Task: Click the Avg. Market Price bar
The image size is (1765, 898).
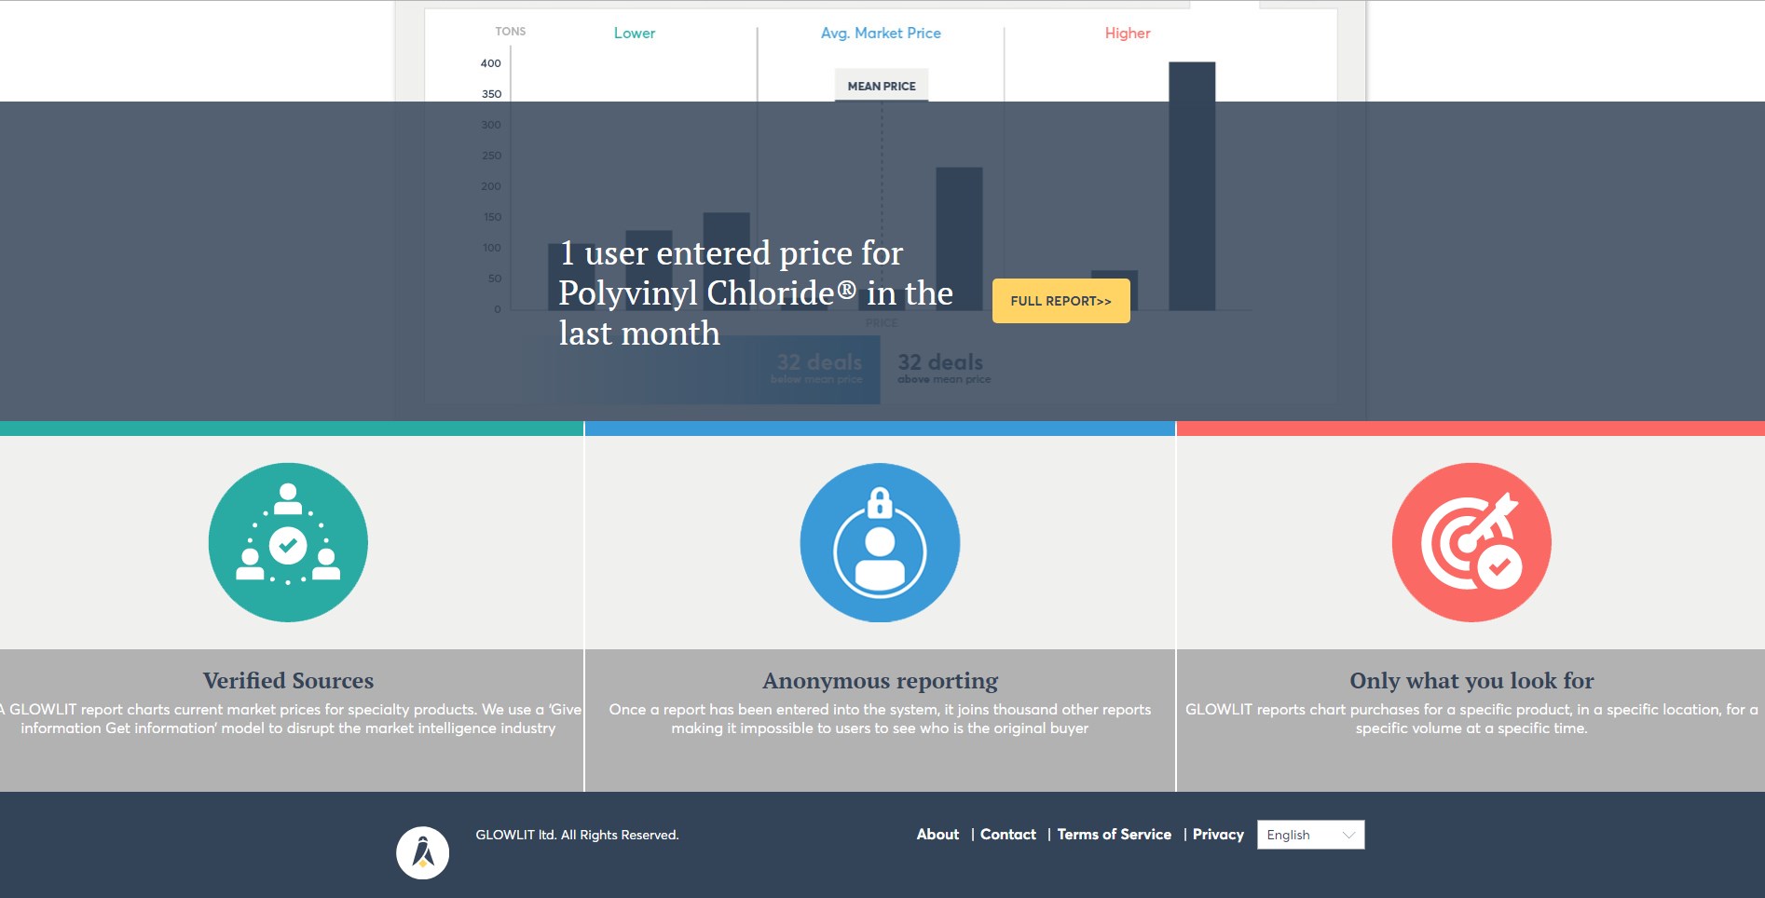Action: [x=959, y=238]
